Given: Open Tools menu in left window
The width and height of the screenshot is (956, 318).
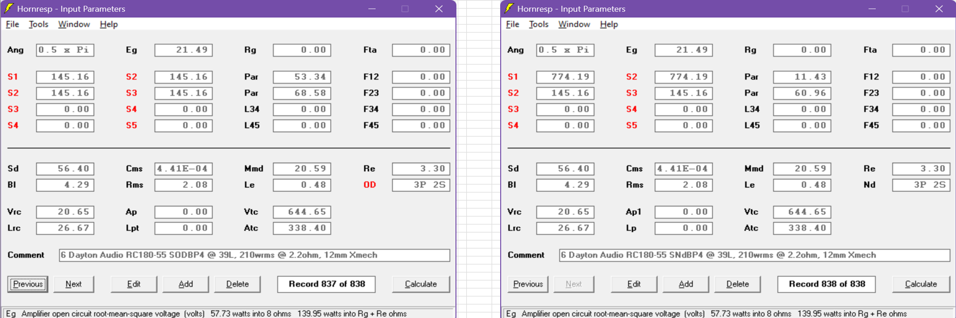Looking at the screenshot, I should click(38, 24).
